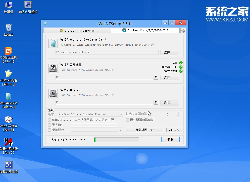Viewport: 250px width, 182px height.
Task: Switch to Windows 2000/XP/2003 tab
Action: coord(77,31)
